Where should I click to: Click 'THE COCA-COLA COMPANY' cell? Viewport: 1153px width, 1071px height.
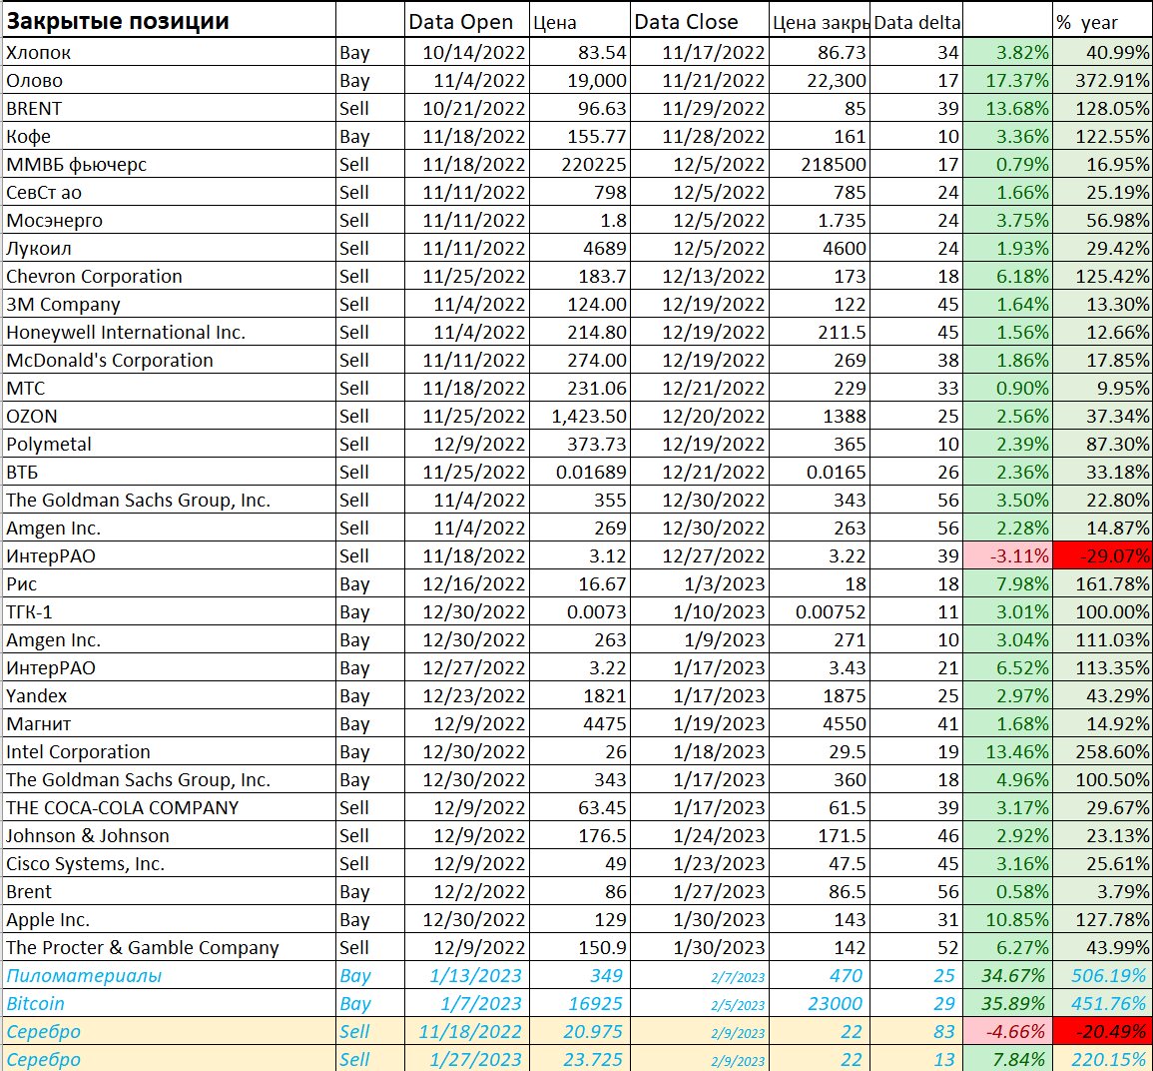click(x=169, y=807)
